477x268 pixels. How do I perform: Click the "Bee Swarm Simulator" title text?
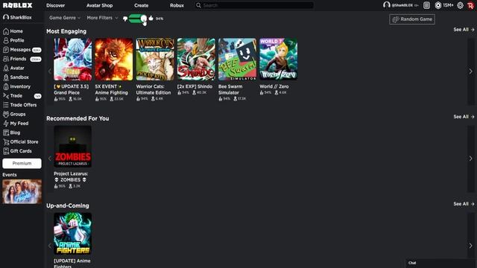230,89
